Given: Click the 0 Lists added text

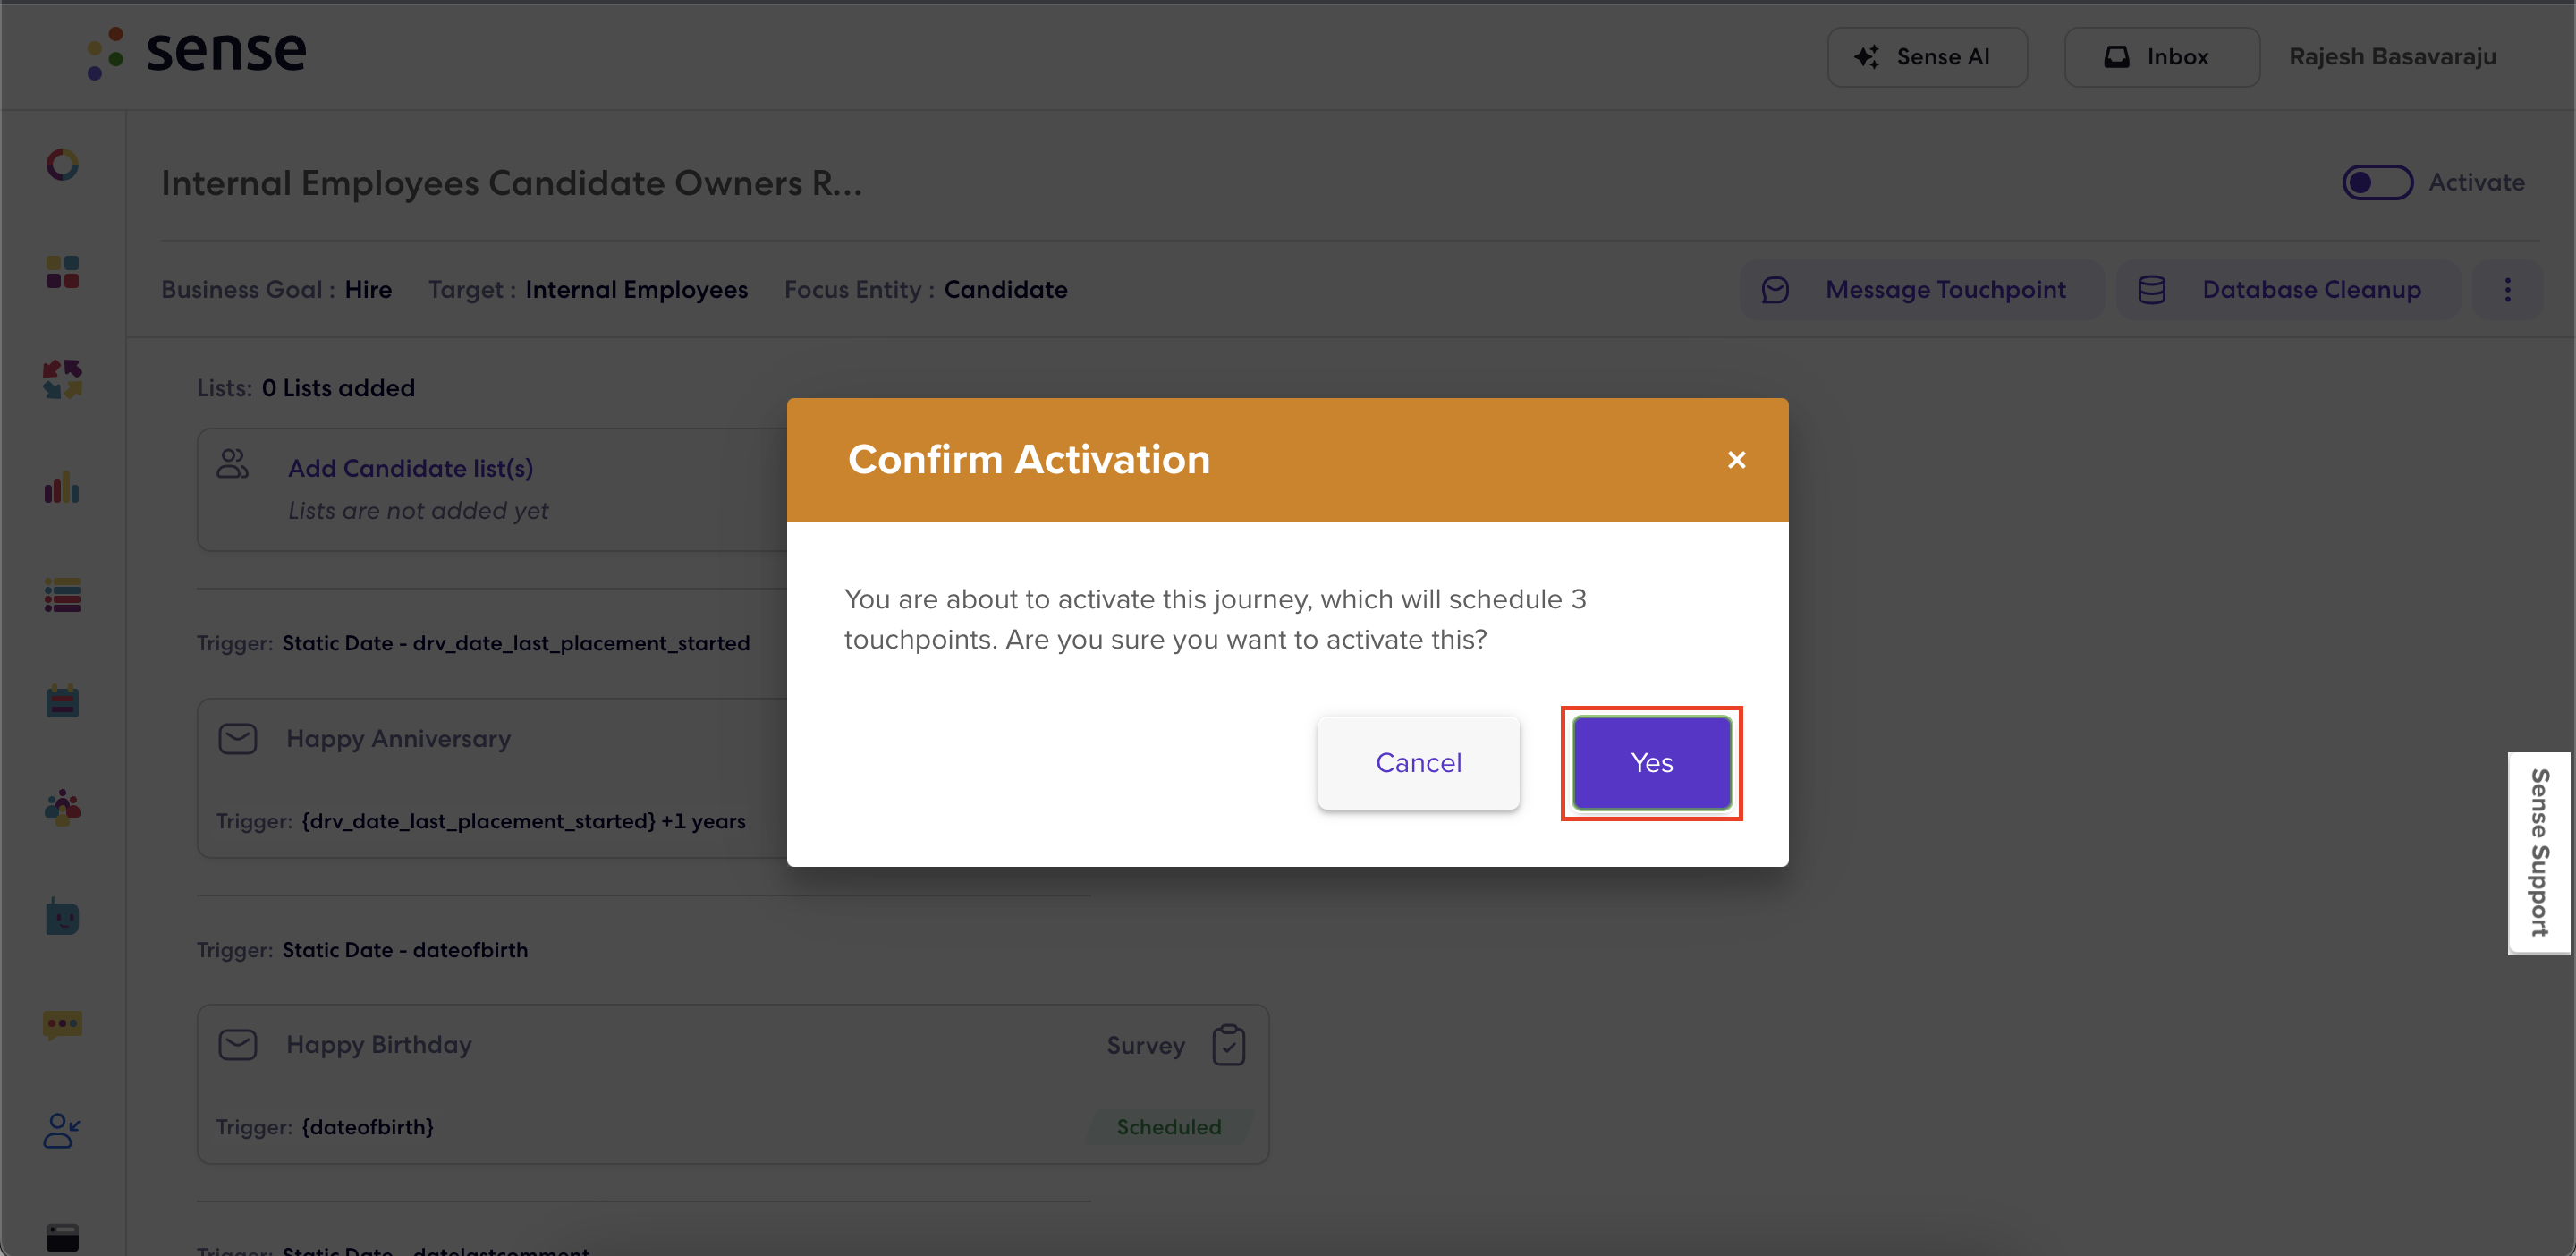Looking at the screenshot, I should point(338,388).
